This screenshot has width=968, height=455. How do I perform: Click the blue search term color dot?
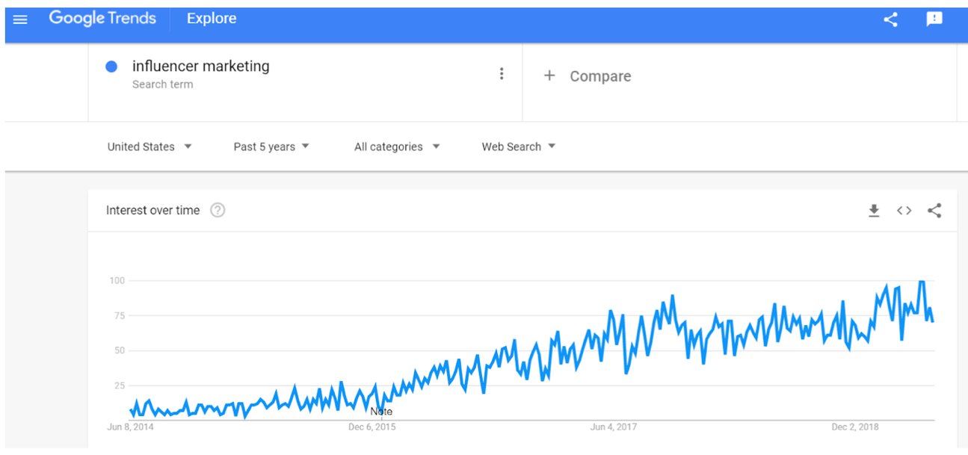point(111,66)
